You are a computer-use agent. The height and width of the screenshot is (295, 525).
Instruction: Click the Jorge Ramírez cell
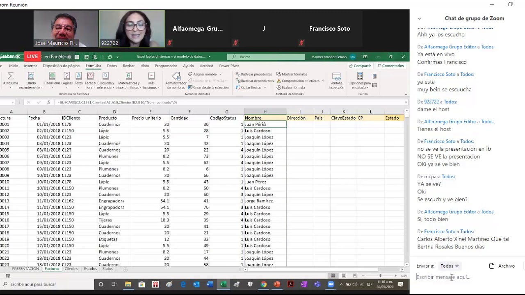coord(265,201)
